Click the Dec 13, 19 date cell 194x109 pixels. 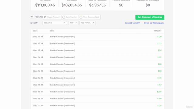pyautogui.click(x=38, y=106)
